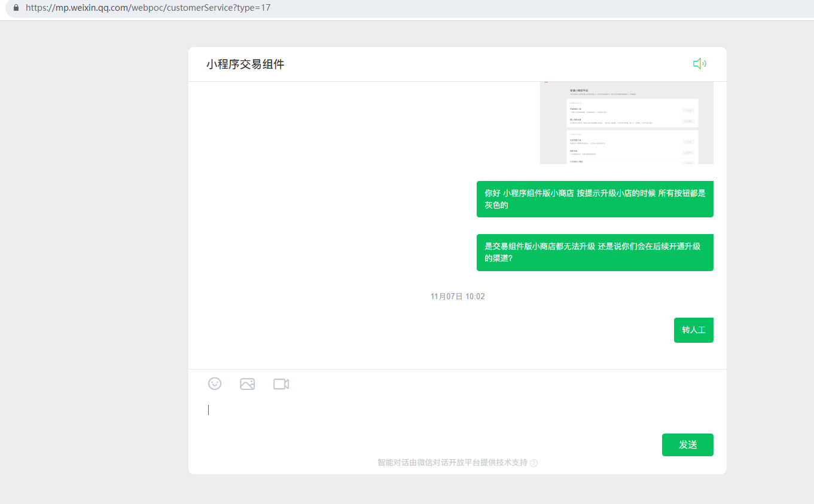Image resolution: width=814 pixels, height=504 pixels.
Task: Click the image upload icon
Action: 248,384
